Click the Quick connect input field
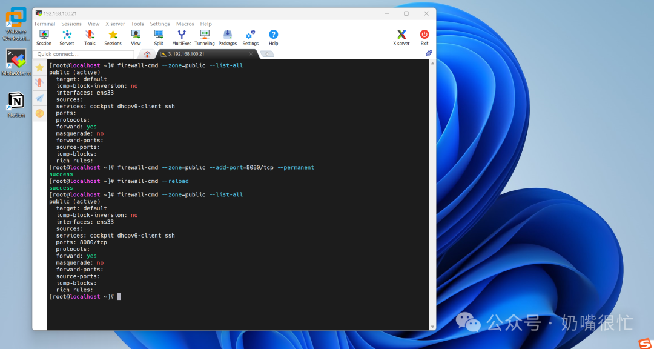The width and height of the screenshot is (654, 349). (x=84, y=55)
